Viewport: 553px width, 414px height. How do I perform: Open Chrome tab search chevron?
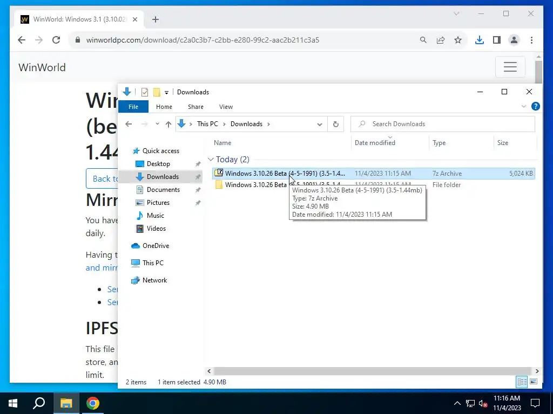456,13
